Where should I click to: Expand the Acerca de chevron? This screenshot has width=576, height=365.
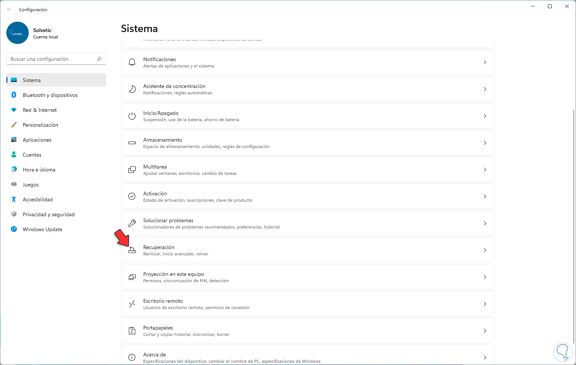[x=485, y=357]
